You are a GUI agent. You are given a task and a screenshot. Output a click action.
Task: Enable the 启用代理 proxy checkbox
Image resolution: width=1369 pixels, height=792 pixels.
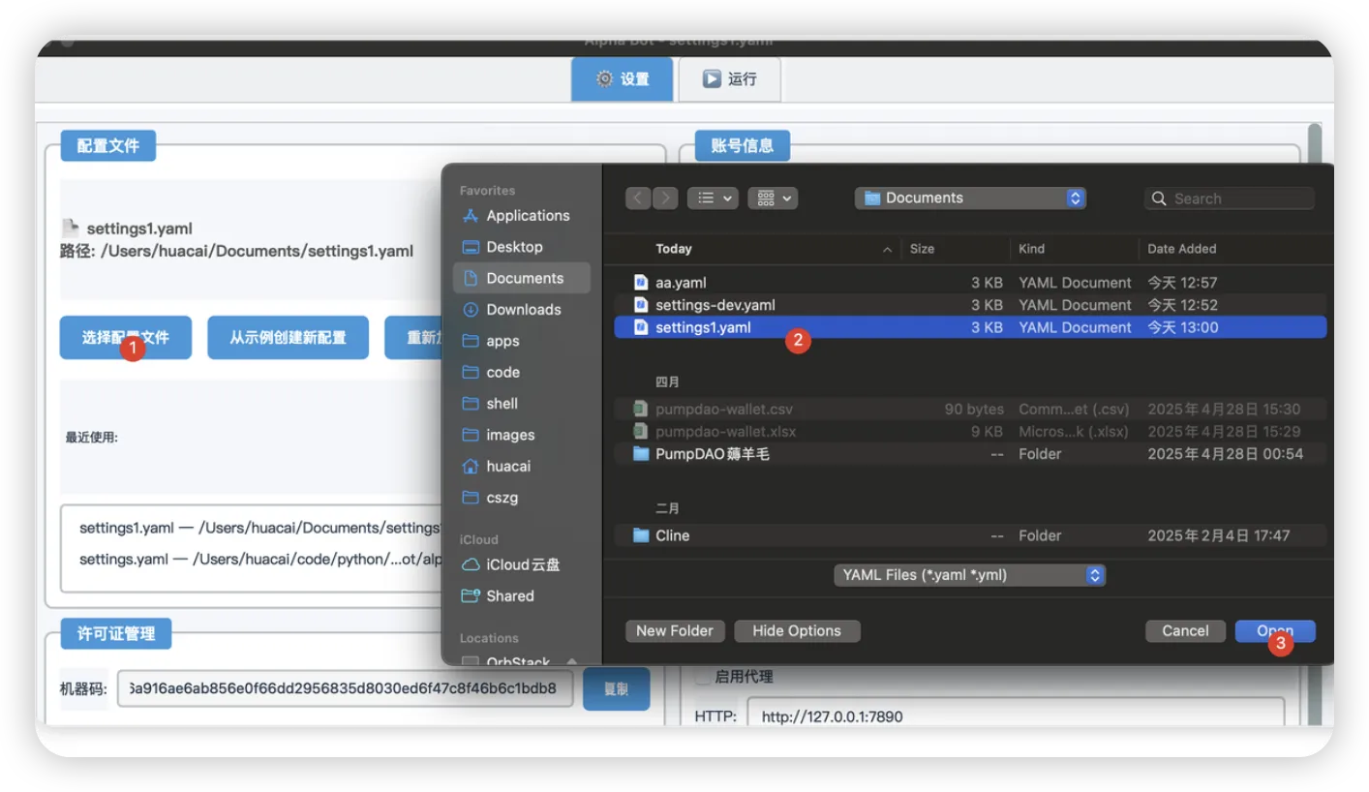click(702, 677)
